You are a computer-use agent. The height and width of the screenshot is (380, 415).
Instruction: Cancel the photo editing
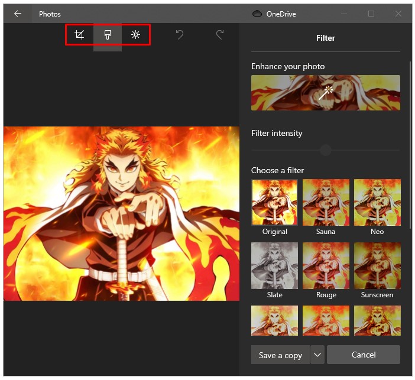[x=364, y=355]
